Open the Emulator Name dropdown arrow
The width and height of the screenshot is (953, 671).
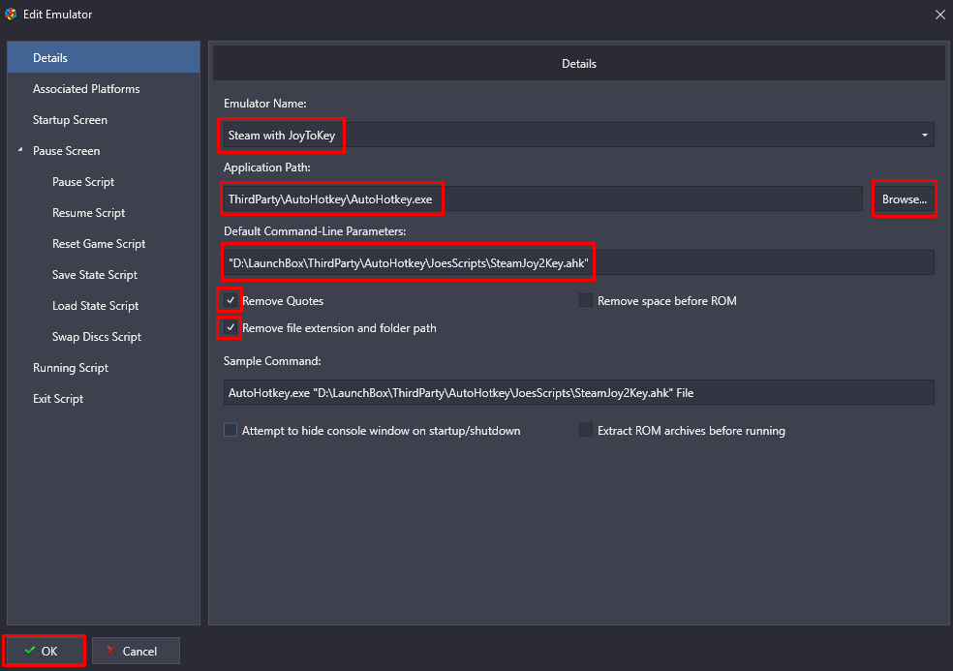pyautogui.click(x=925, y=135)
